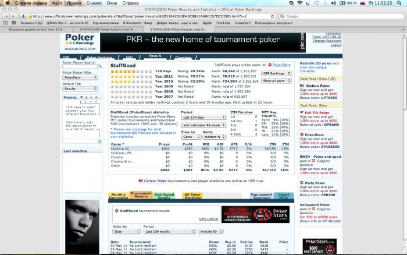Click the PokerStars link beside StaffGood plays
The height and width of the screenshot is (255, 407).
click(x=281, y=65)
